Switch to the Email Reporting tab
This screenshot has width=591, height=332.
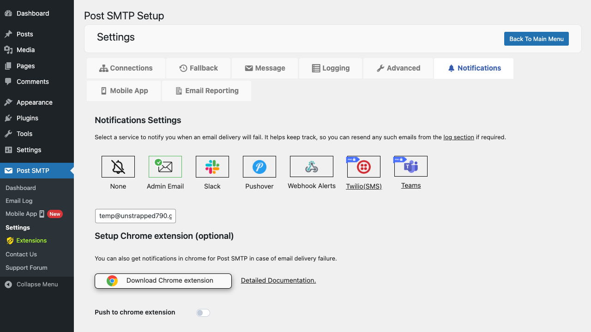(206, 91)
